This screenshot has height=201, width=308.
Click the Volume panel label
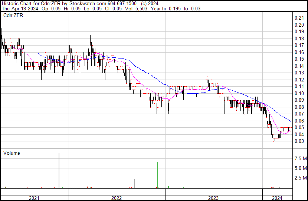12,153
